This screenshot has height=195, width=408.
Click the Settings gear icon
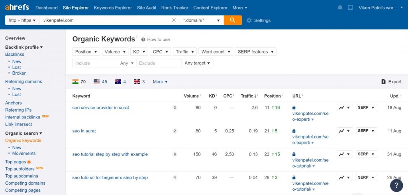coord(249,20)
